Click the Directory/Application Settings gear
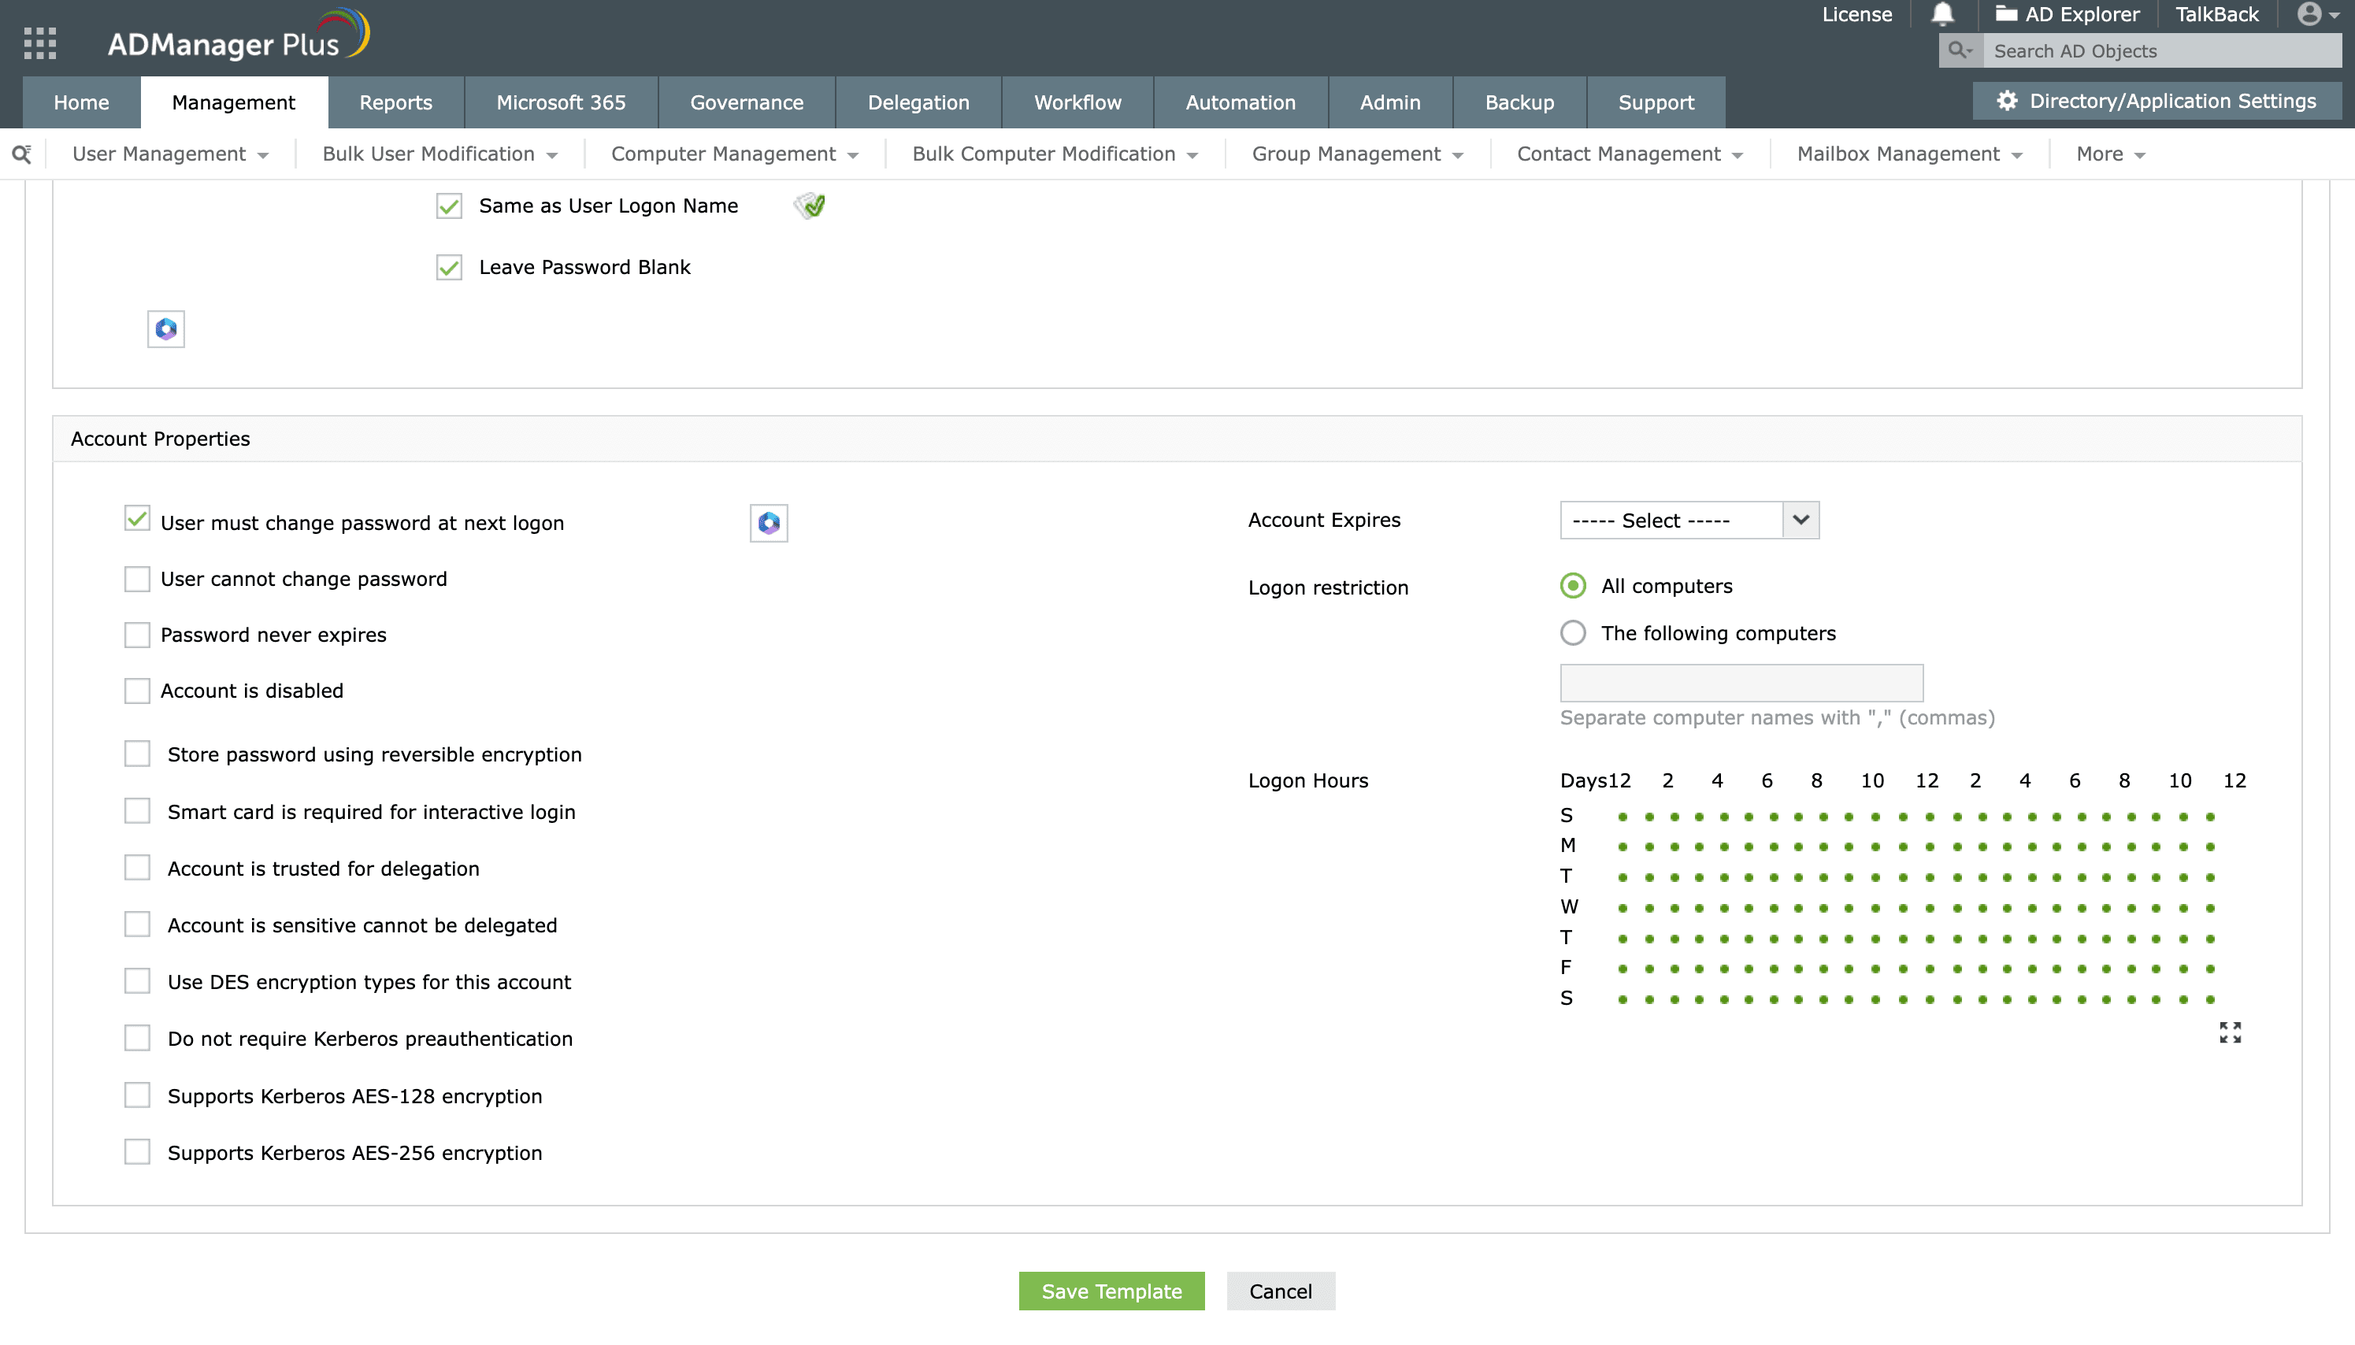The image size is (2355, 1345). coord(2006,101)
